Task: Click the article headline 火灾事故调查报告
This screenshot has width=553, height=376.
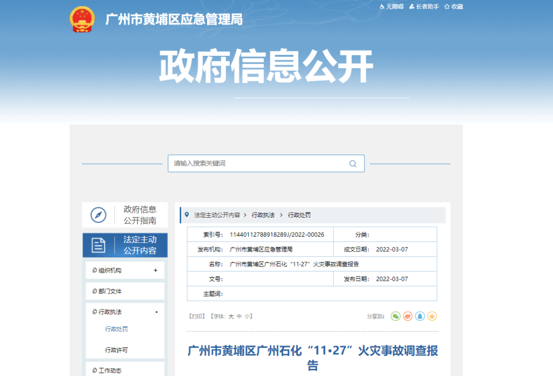Action: coord(312,358)
